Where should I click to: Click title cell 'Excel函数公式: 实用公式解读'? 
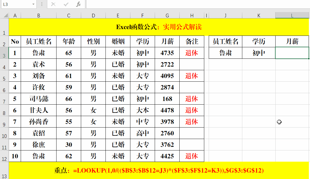[x=159, y=27]
